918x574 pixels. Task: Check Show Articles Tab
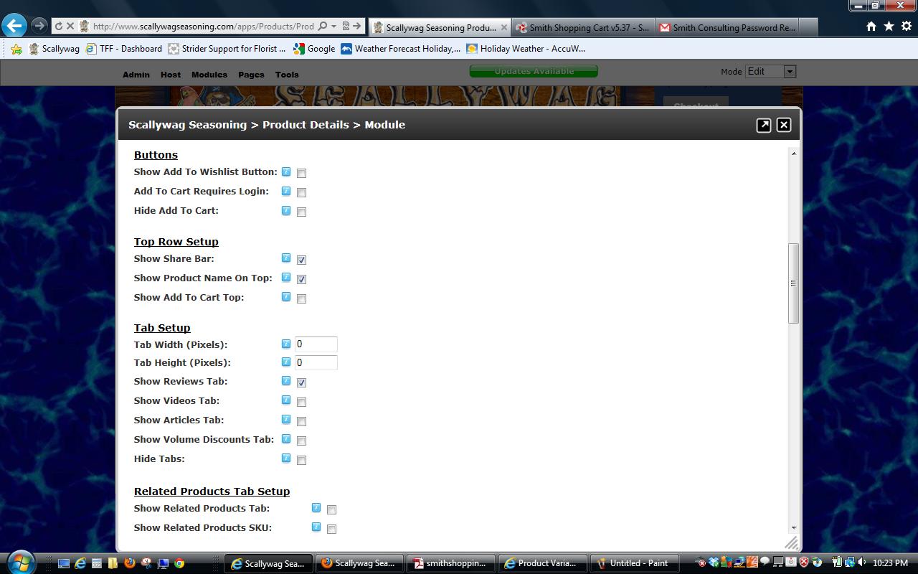click(x=301, y=421)
